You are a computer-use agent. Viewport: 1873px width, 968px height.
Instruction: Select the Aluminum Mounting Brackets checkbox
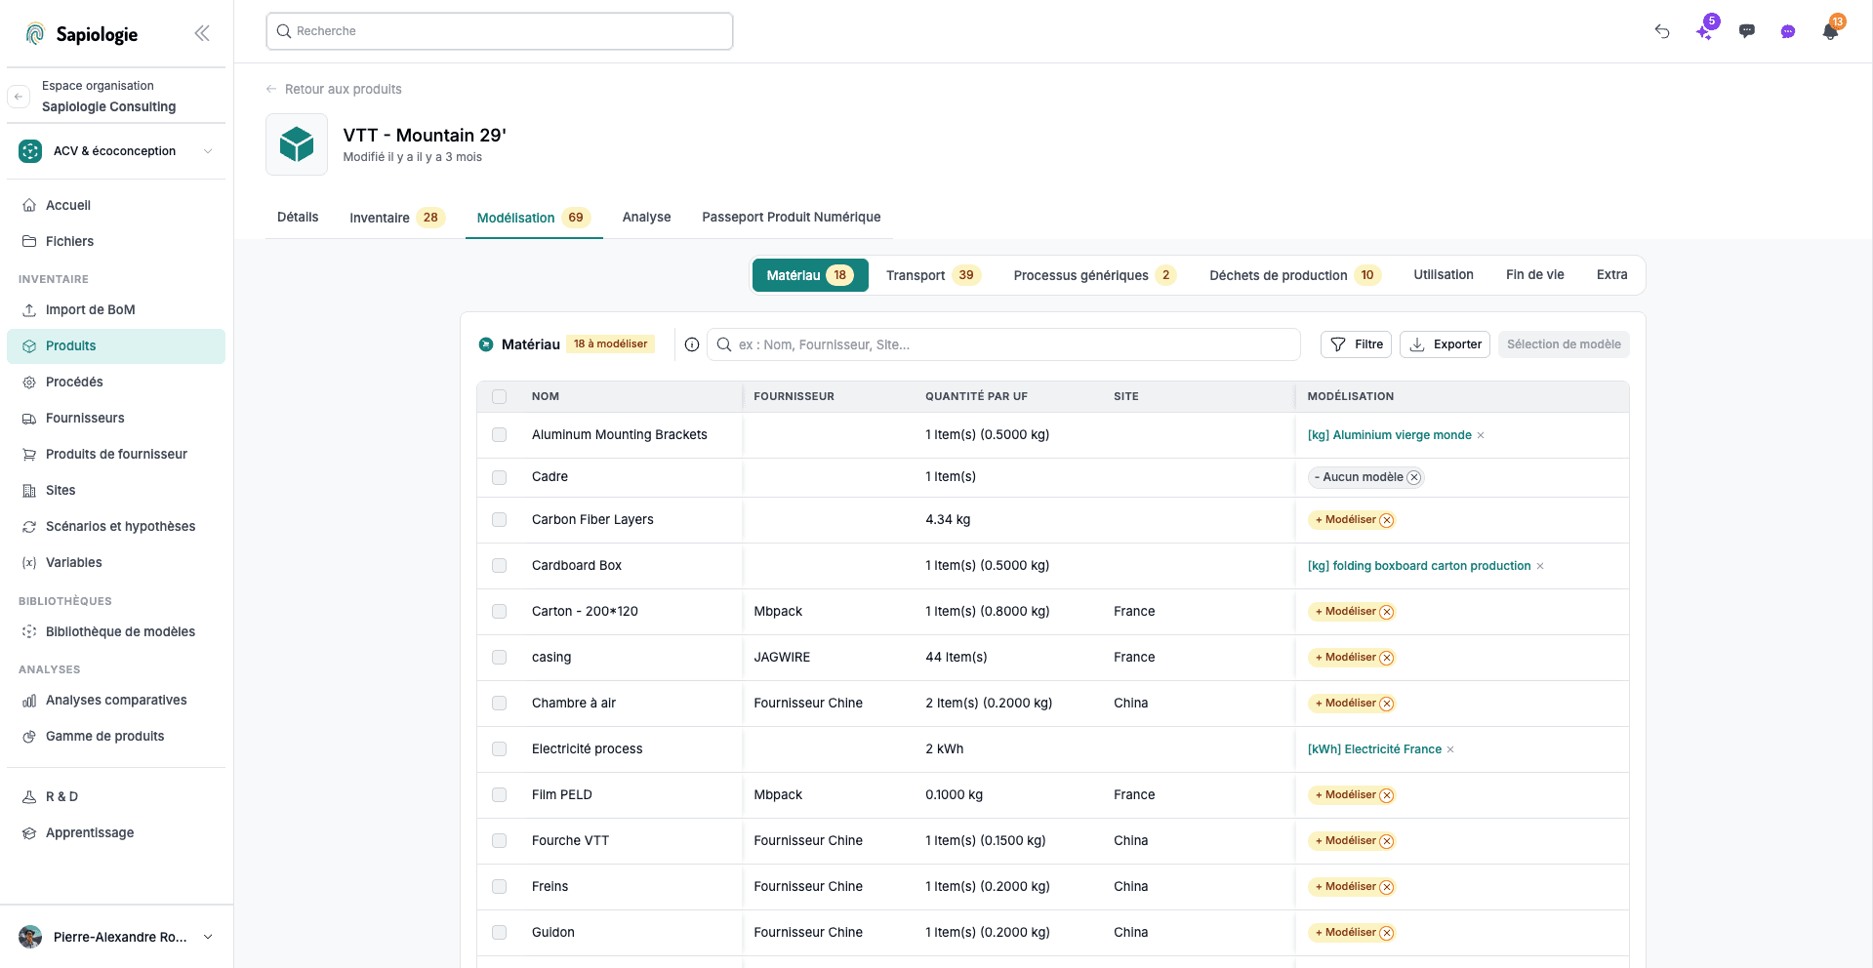[500, 434]
